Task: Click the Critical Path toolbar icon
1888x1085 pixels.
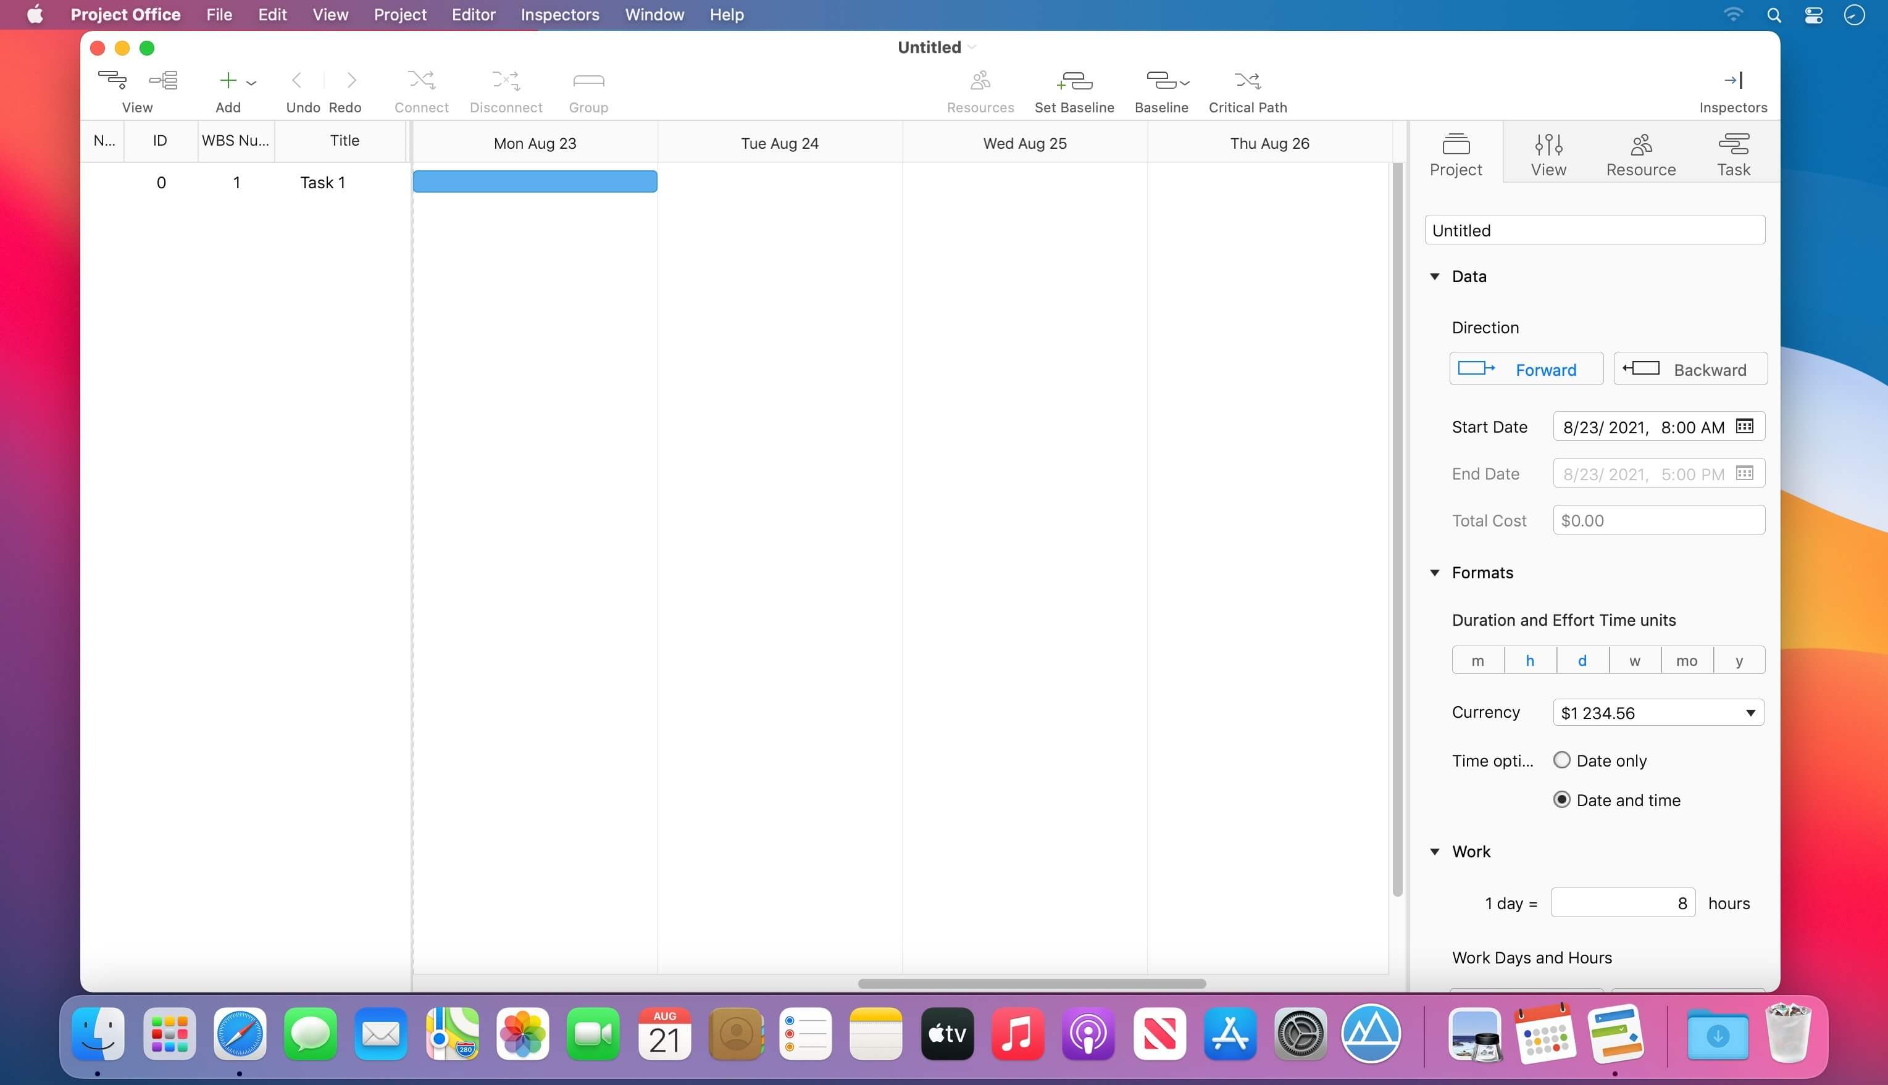Action: [x=1247, y=80]
